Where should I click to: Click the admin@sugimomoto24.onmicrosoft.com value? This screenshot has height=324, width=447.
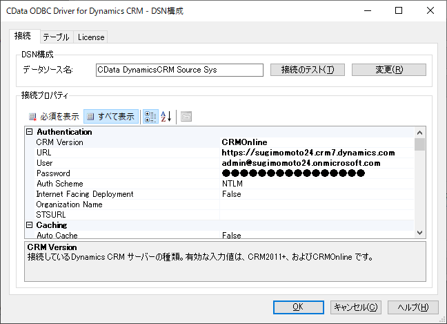301,163
